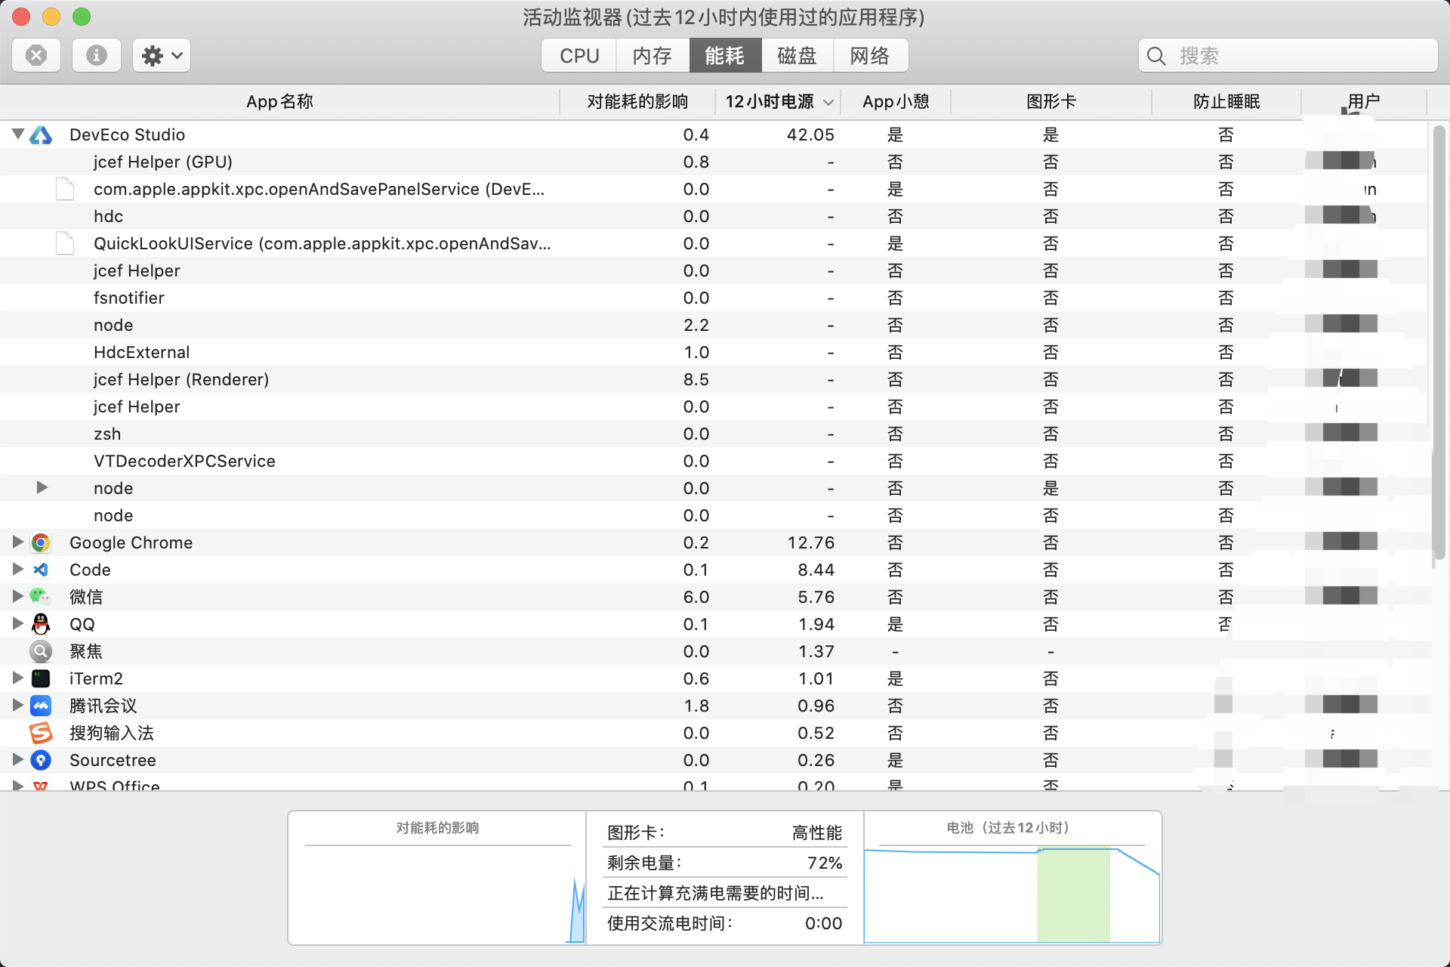Sort by 防止睡眠 column header
1450x967 pixels.
pyautogui.click(x=1226, y=102)
